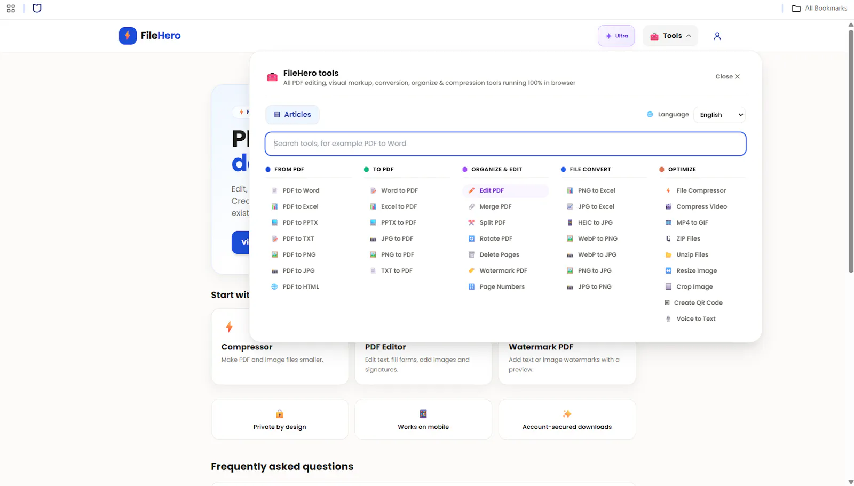Focus the search tools input field
This screenshot has width=854, height=486.
pyautogui.click(x=505, y=144)
